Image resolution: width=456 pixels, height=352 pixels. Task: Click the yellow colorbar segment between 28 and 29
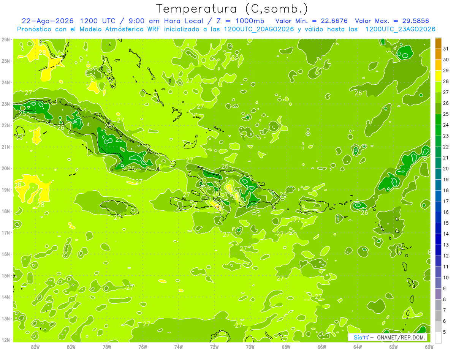pos(438,76)
